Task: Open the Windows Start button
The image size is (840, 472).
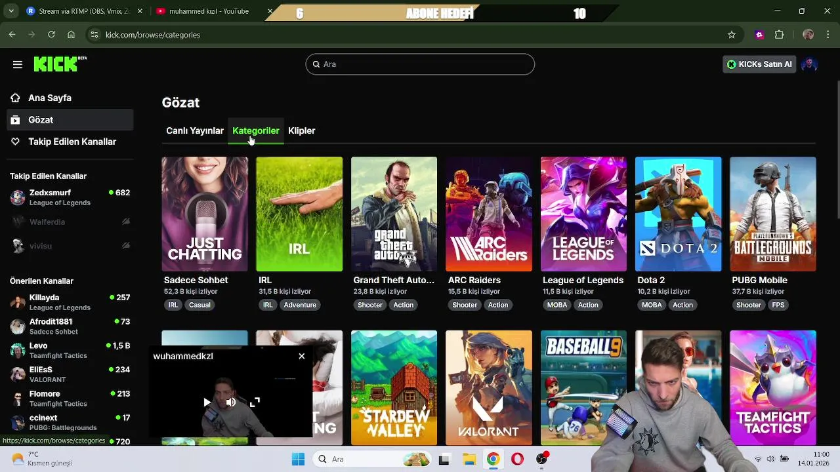Action: click(298, 460)
